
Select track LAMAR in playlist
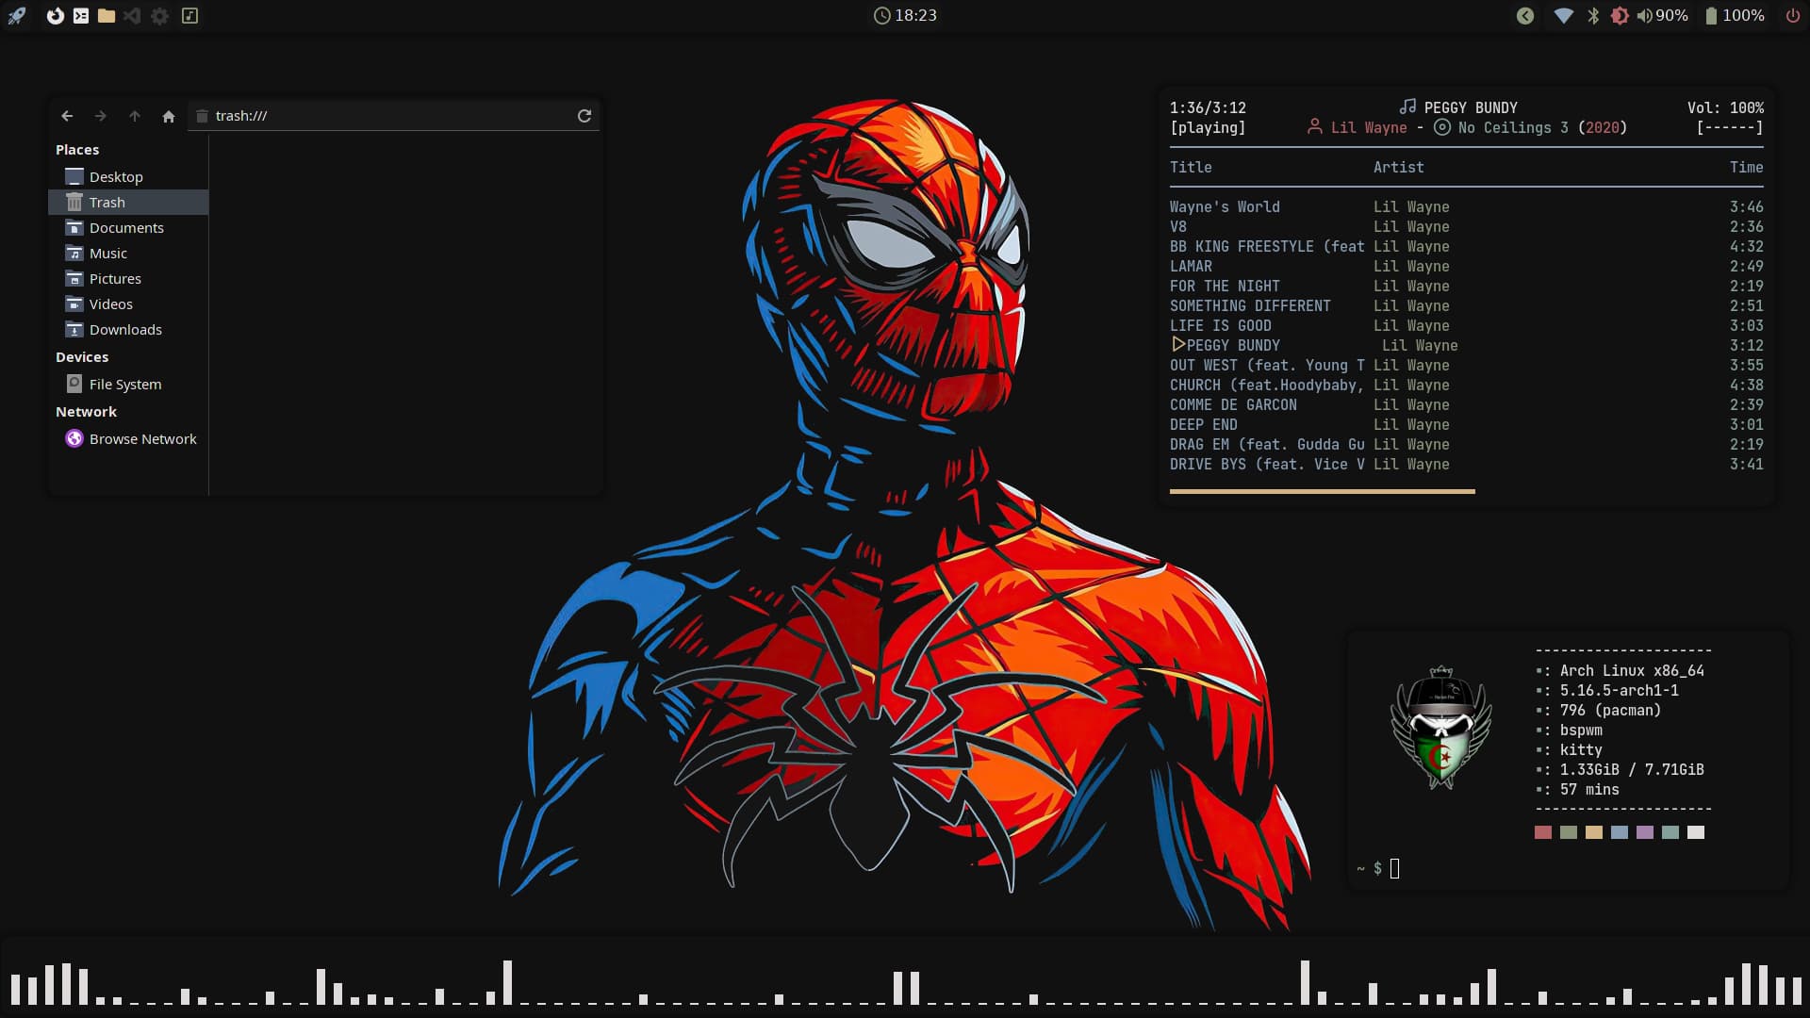pos(1466,267)
